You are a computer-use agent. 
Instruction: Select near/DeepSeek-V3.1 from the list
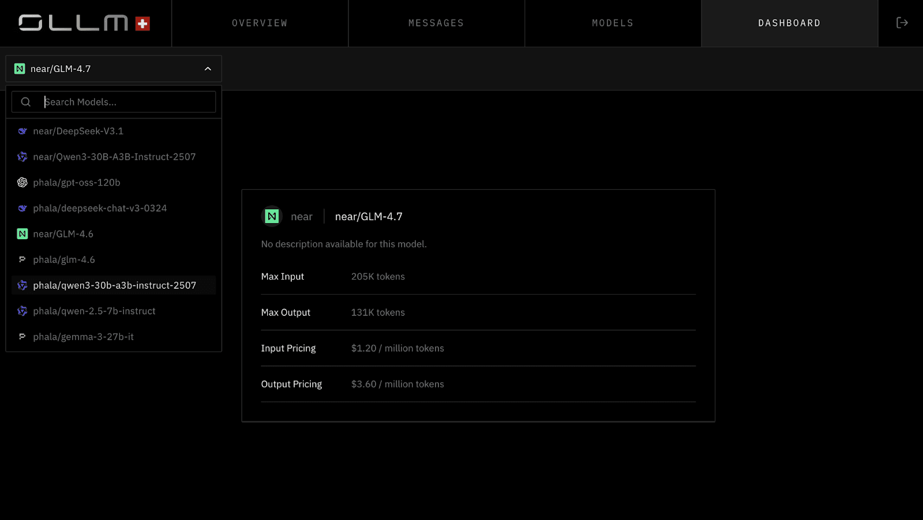click(x=114, y=131)
